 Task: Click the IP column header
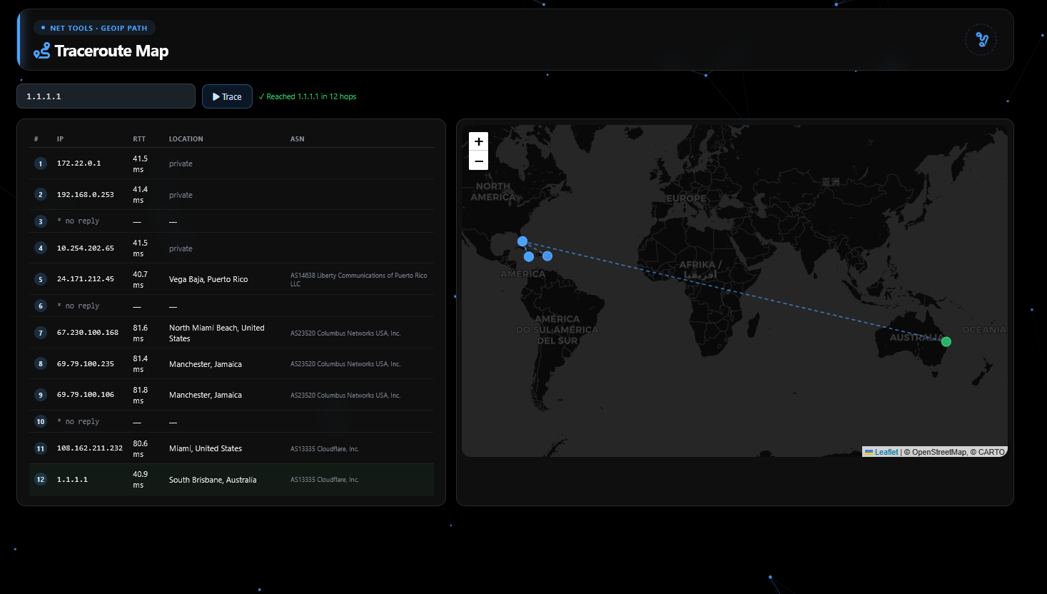click(x=60, y=139)
